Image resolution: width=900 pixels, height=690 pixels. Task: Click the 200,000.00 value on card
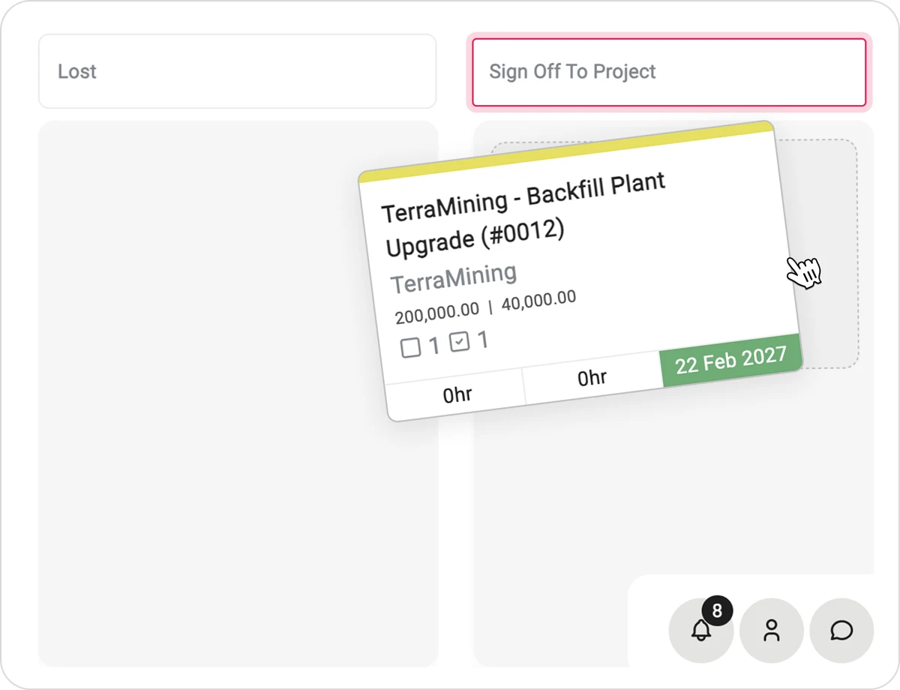click(x=437, y=312)
